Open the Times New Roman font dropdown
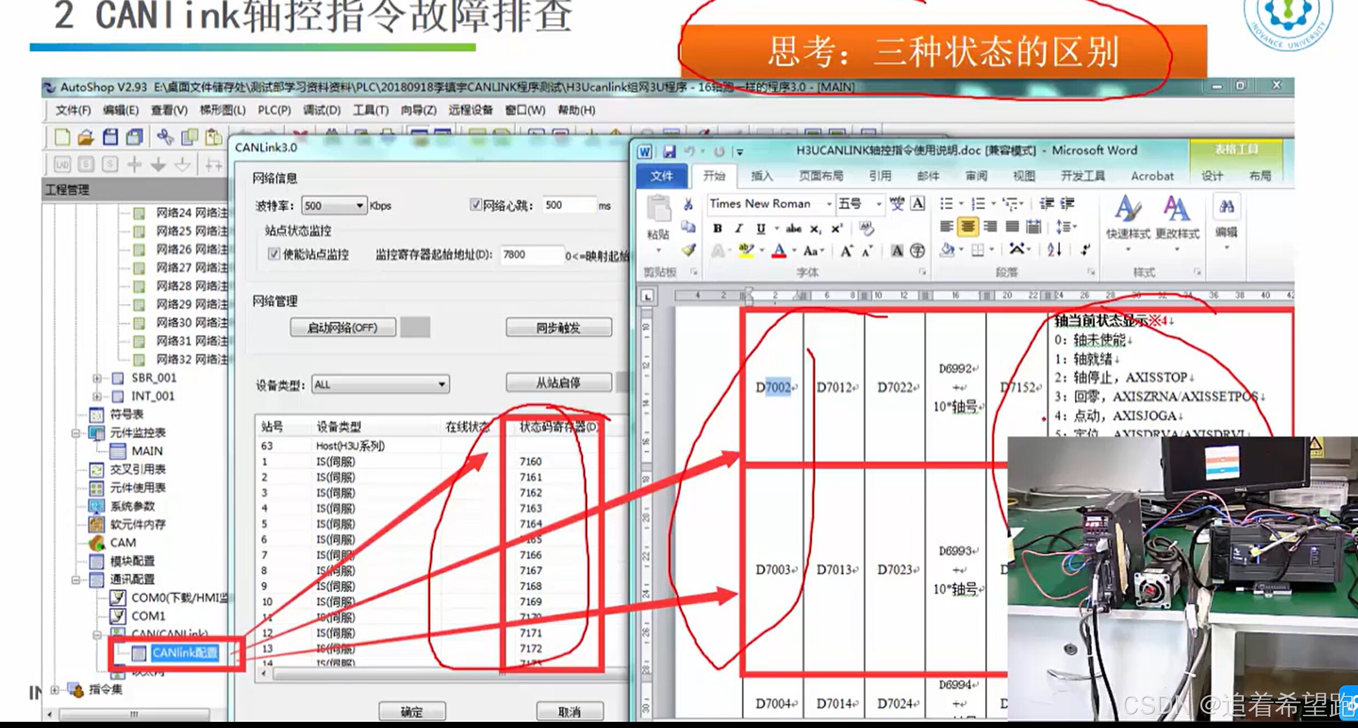This screenshot has height=728, width=1358. tap(829, 204)
